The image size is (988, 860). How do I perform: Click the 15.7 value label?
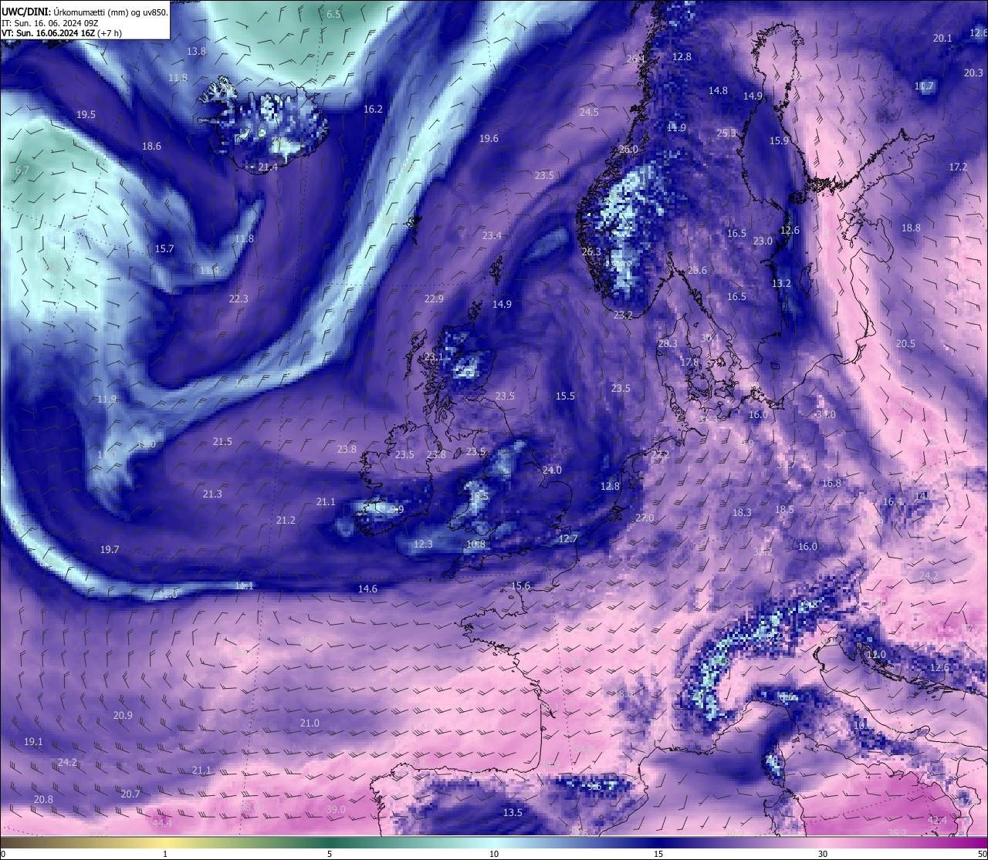click(164, 249)
